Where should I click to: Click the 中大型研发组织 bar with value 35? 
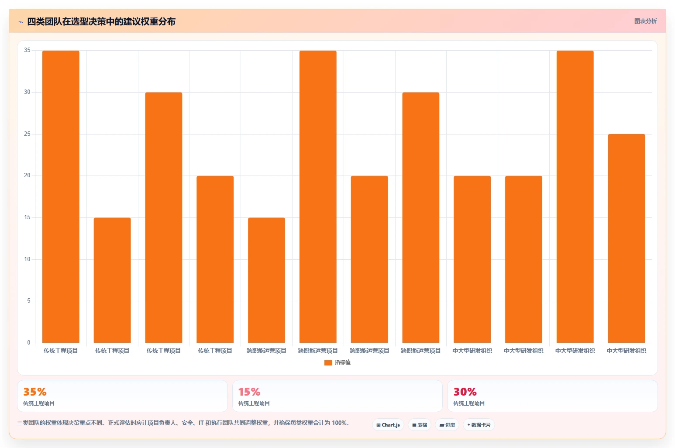click(575, 196)
